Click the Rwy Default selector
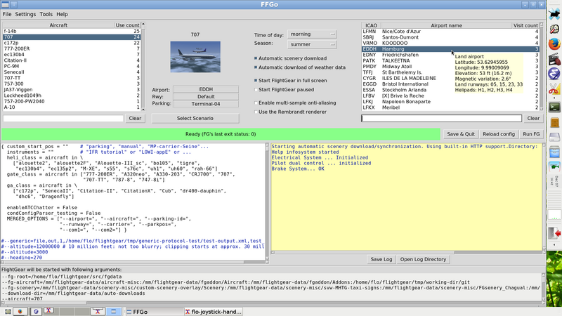Screen dimensions: 562x316 [206, 97]
